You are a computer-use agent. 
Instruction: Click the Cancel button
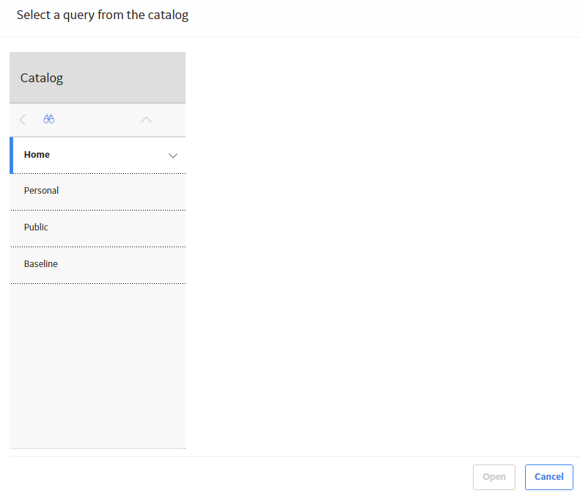coord(549,477)
